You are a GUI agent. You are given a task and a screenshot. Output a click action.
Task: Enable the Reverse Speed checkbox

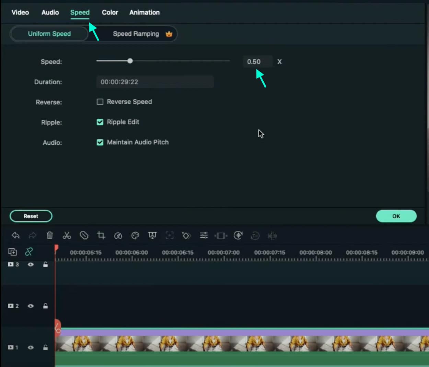point(100,102)
